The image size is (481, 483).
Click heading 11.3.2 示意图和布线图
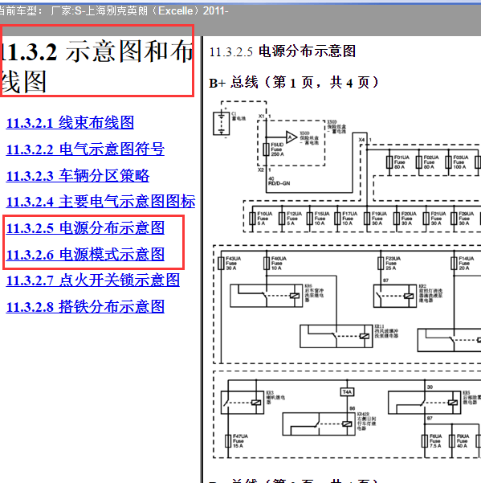click(x=96, y=65)
